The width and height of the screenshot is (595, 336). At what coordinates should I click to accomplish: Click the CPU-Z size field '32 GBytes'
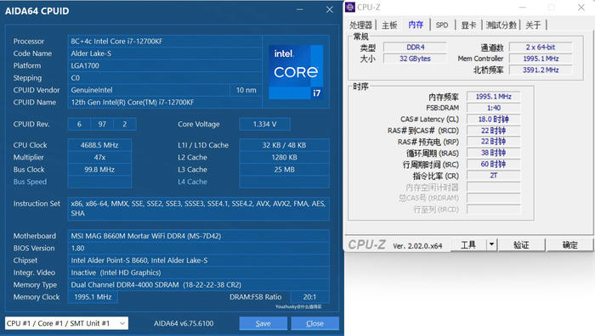(x=415, y=59)
